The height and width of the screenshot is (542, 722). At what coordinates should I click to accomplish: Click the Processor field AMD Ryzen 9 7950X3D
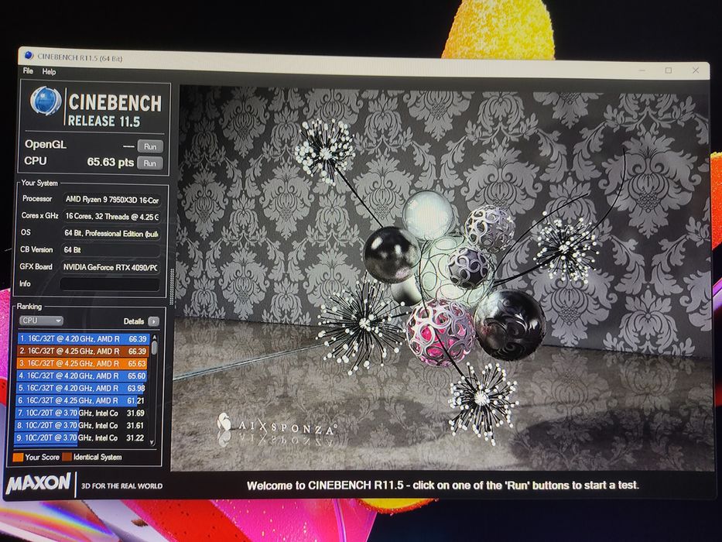(112, 200)
